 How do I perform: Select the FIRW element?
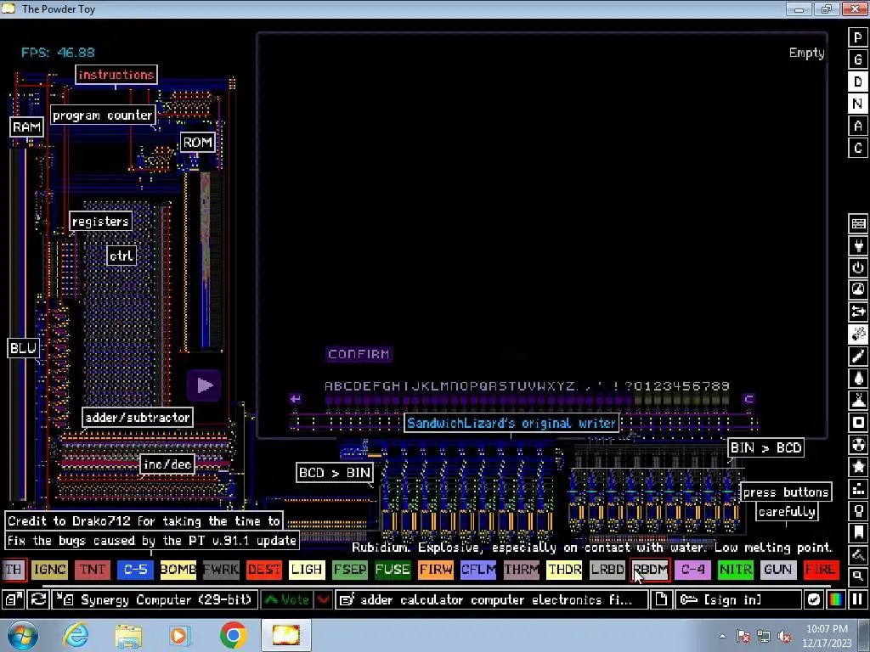point(436,570)
